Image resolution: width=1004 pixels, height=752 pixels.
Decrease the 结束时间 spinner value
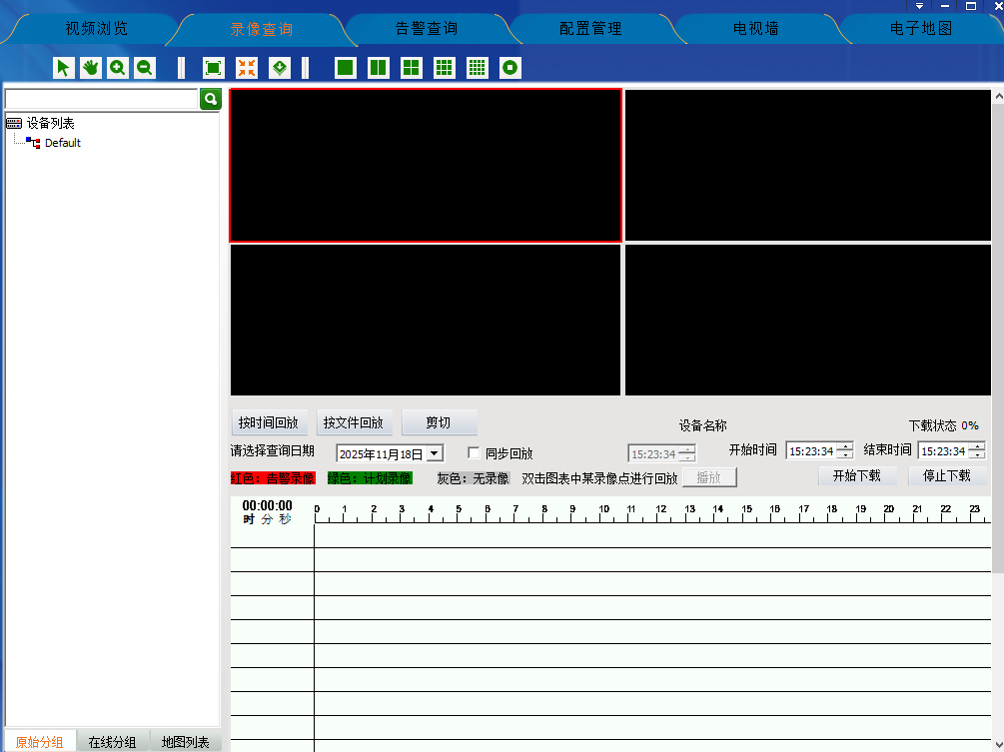coord(976,455)
